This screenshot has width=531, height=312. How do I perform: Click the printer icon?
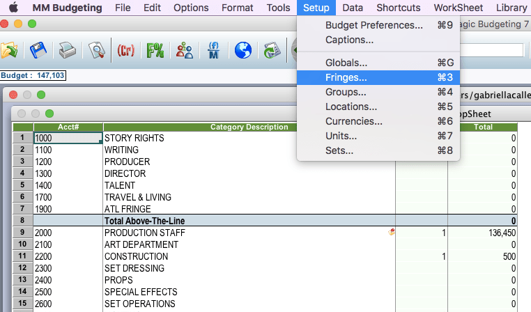pyautogui.click(x=66, y=51)
